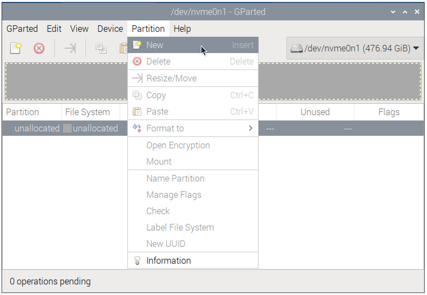The height and width of the screenshot is (295, 427).
Task: Select the unallocated partition row
Action: click(x=213, y=128)
